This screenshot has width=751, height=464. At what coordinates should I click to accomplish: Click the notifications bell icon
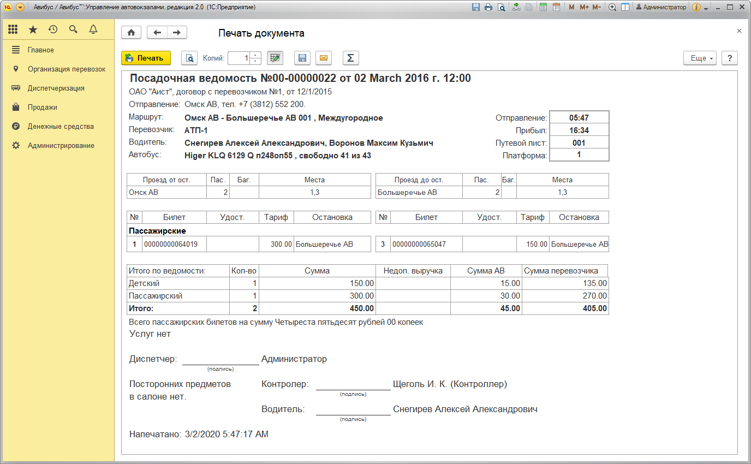point(93,29)
